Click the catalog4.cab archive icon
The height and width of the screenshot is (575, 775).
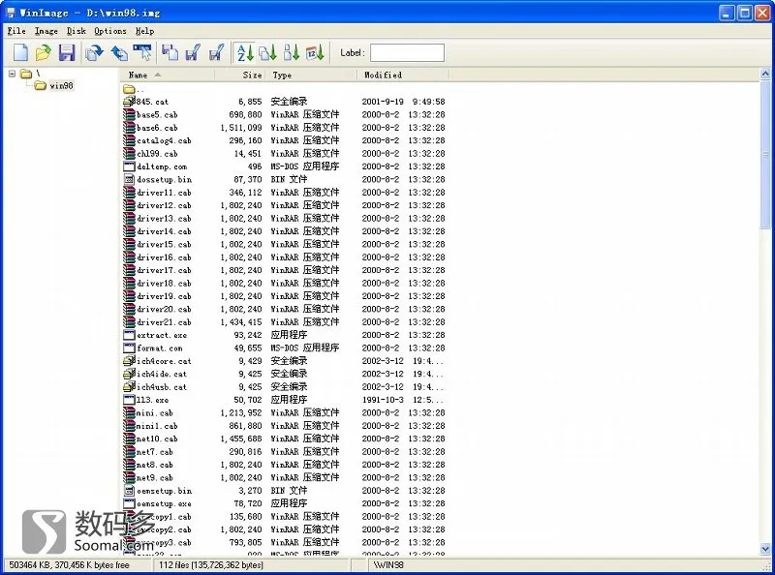[129, 140]
